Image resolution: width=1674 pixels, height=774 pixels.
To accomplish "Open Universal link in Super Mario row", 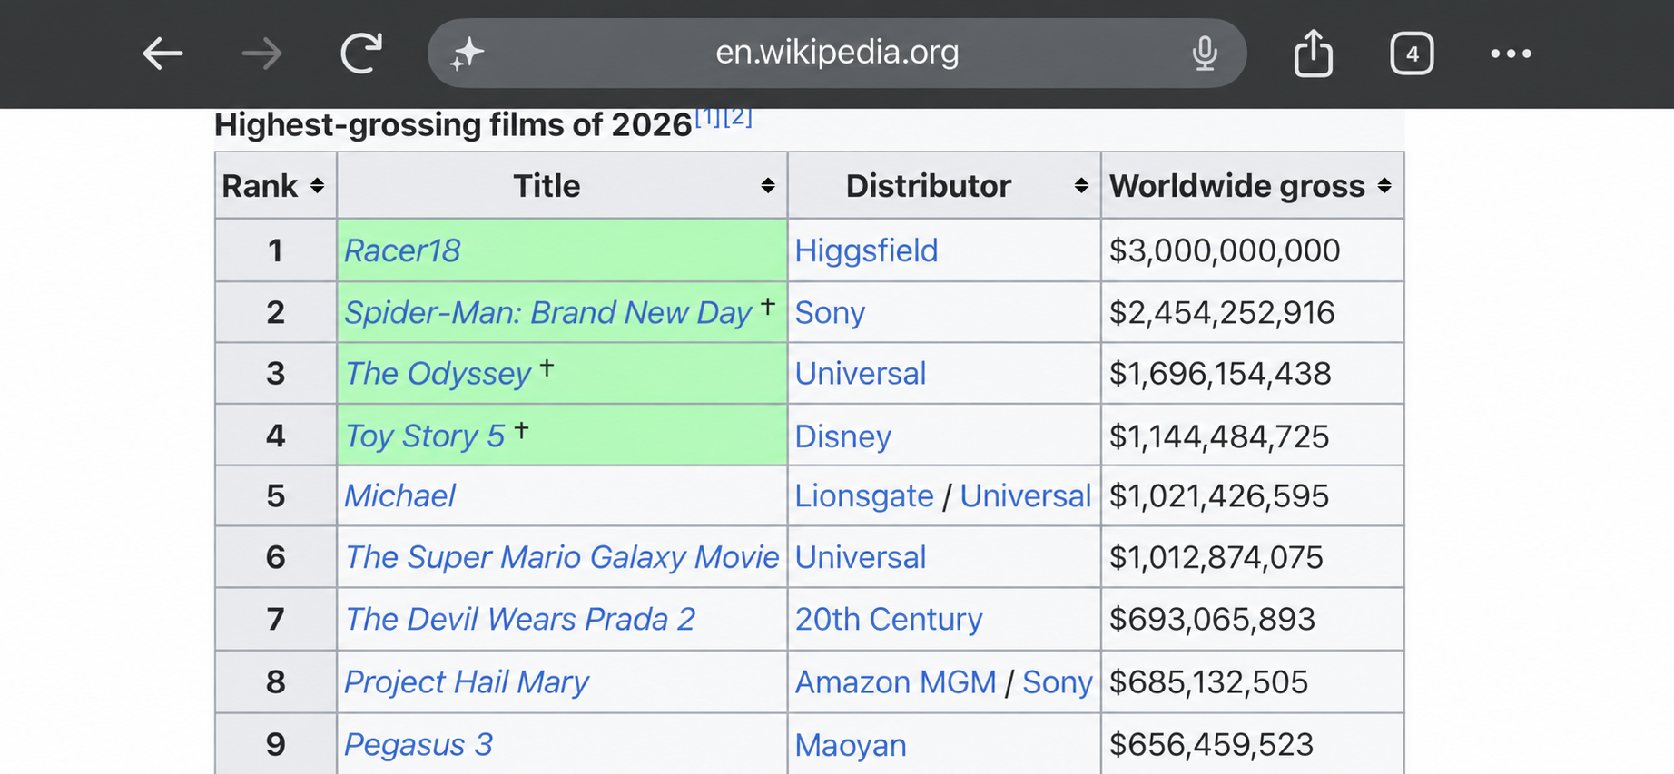I will [861, 557].
